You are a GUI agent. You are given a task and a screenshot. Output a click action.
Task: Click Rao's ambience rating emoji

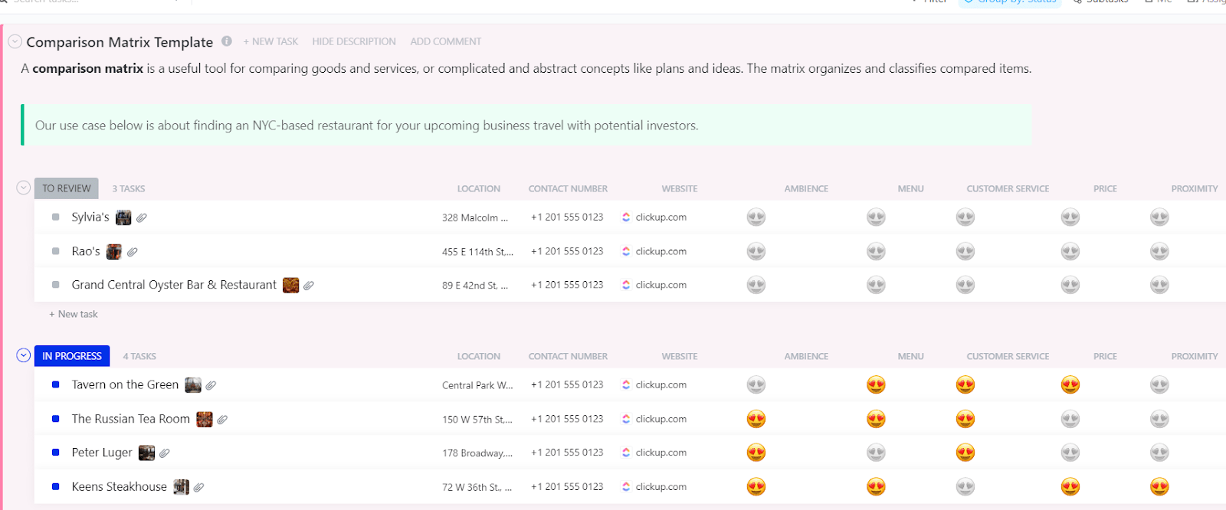tap(756, 251)
